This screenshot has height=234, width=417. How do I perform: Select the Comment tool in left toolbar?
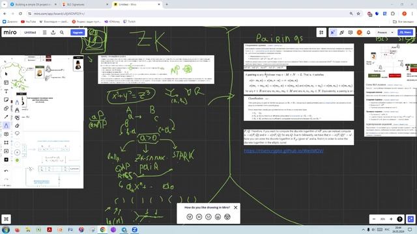pyautogui.click(x=6, y=134)
